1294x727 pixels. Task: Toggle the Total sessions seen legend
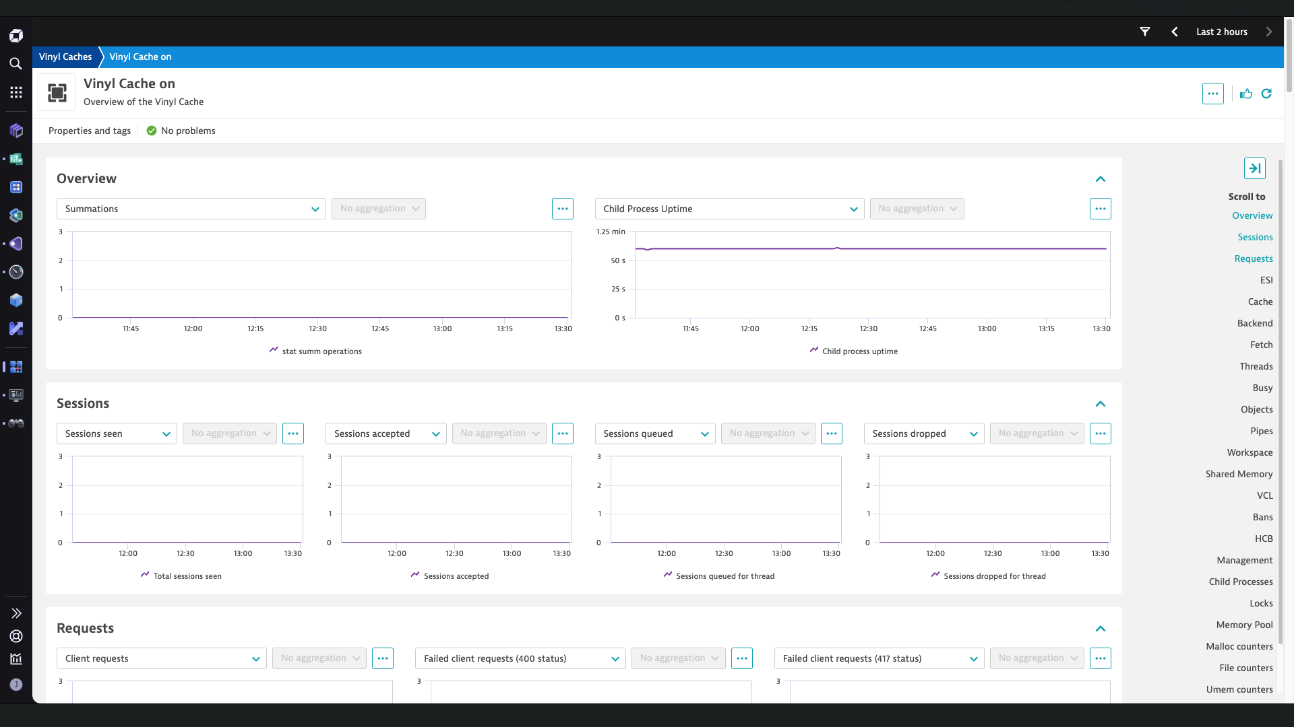(x=181, y=576)
